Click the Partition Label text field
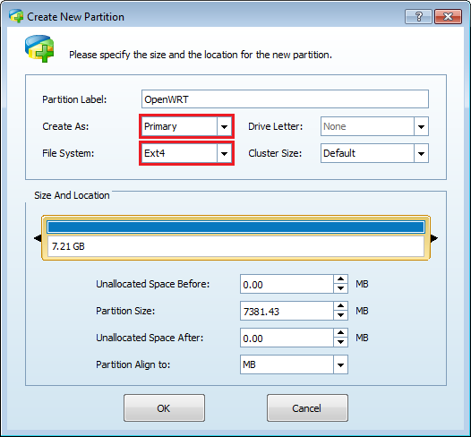Viewport: 471px width, 437px height. click(x=285, y=99)
